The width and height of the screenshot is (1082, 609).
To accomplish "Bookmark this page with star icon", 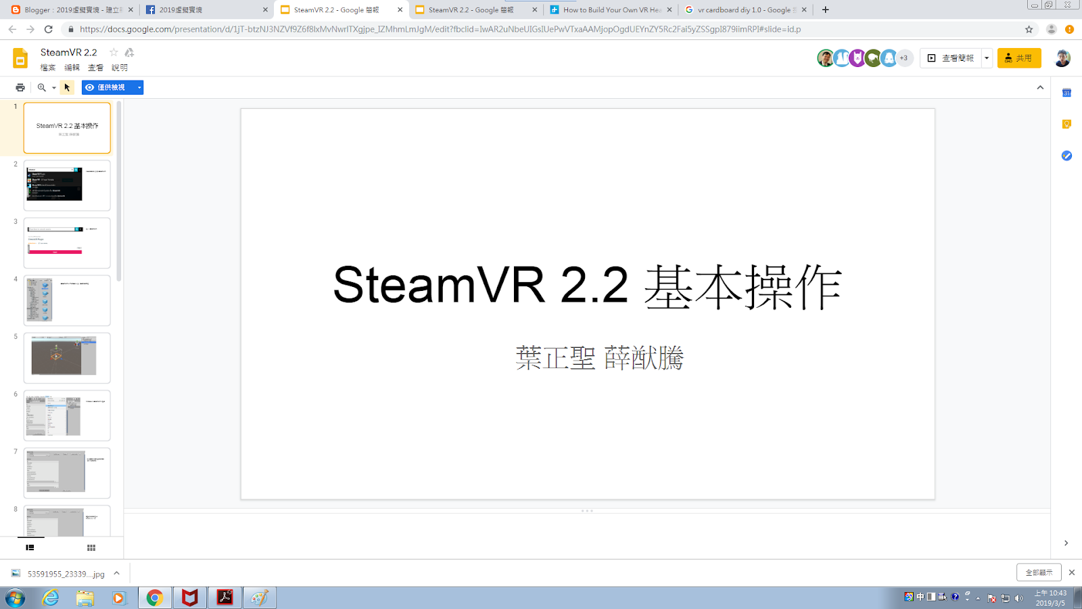I will pos(1029,29).
